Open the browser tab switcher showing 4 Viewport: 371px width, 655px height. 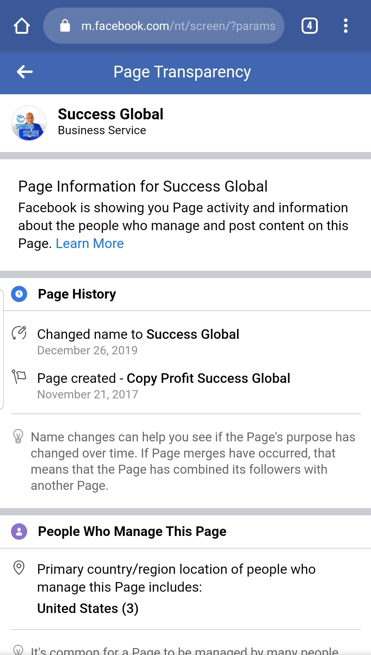coord(310,26)
